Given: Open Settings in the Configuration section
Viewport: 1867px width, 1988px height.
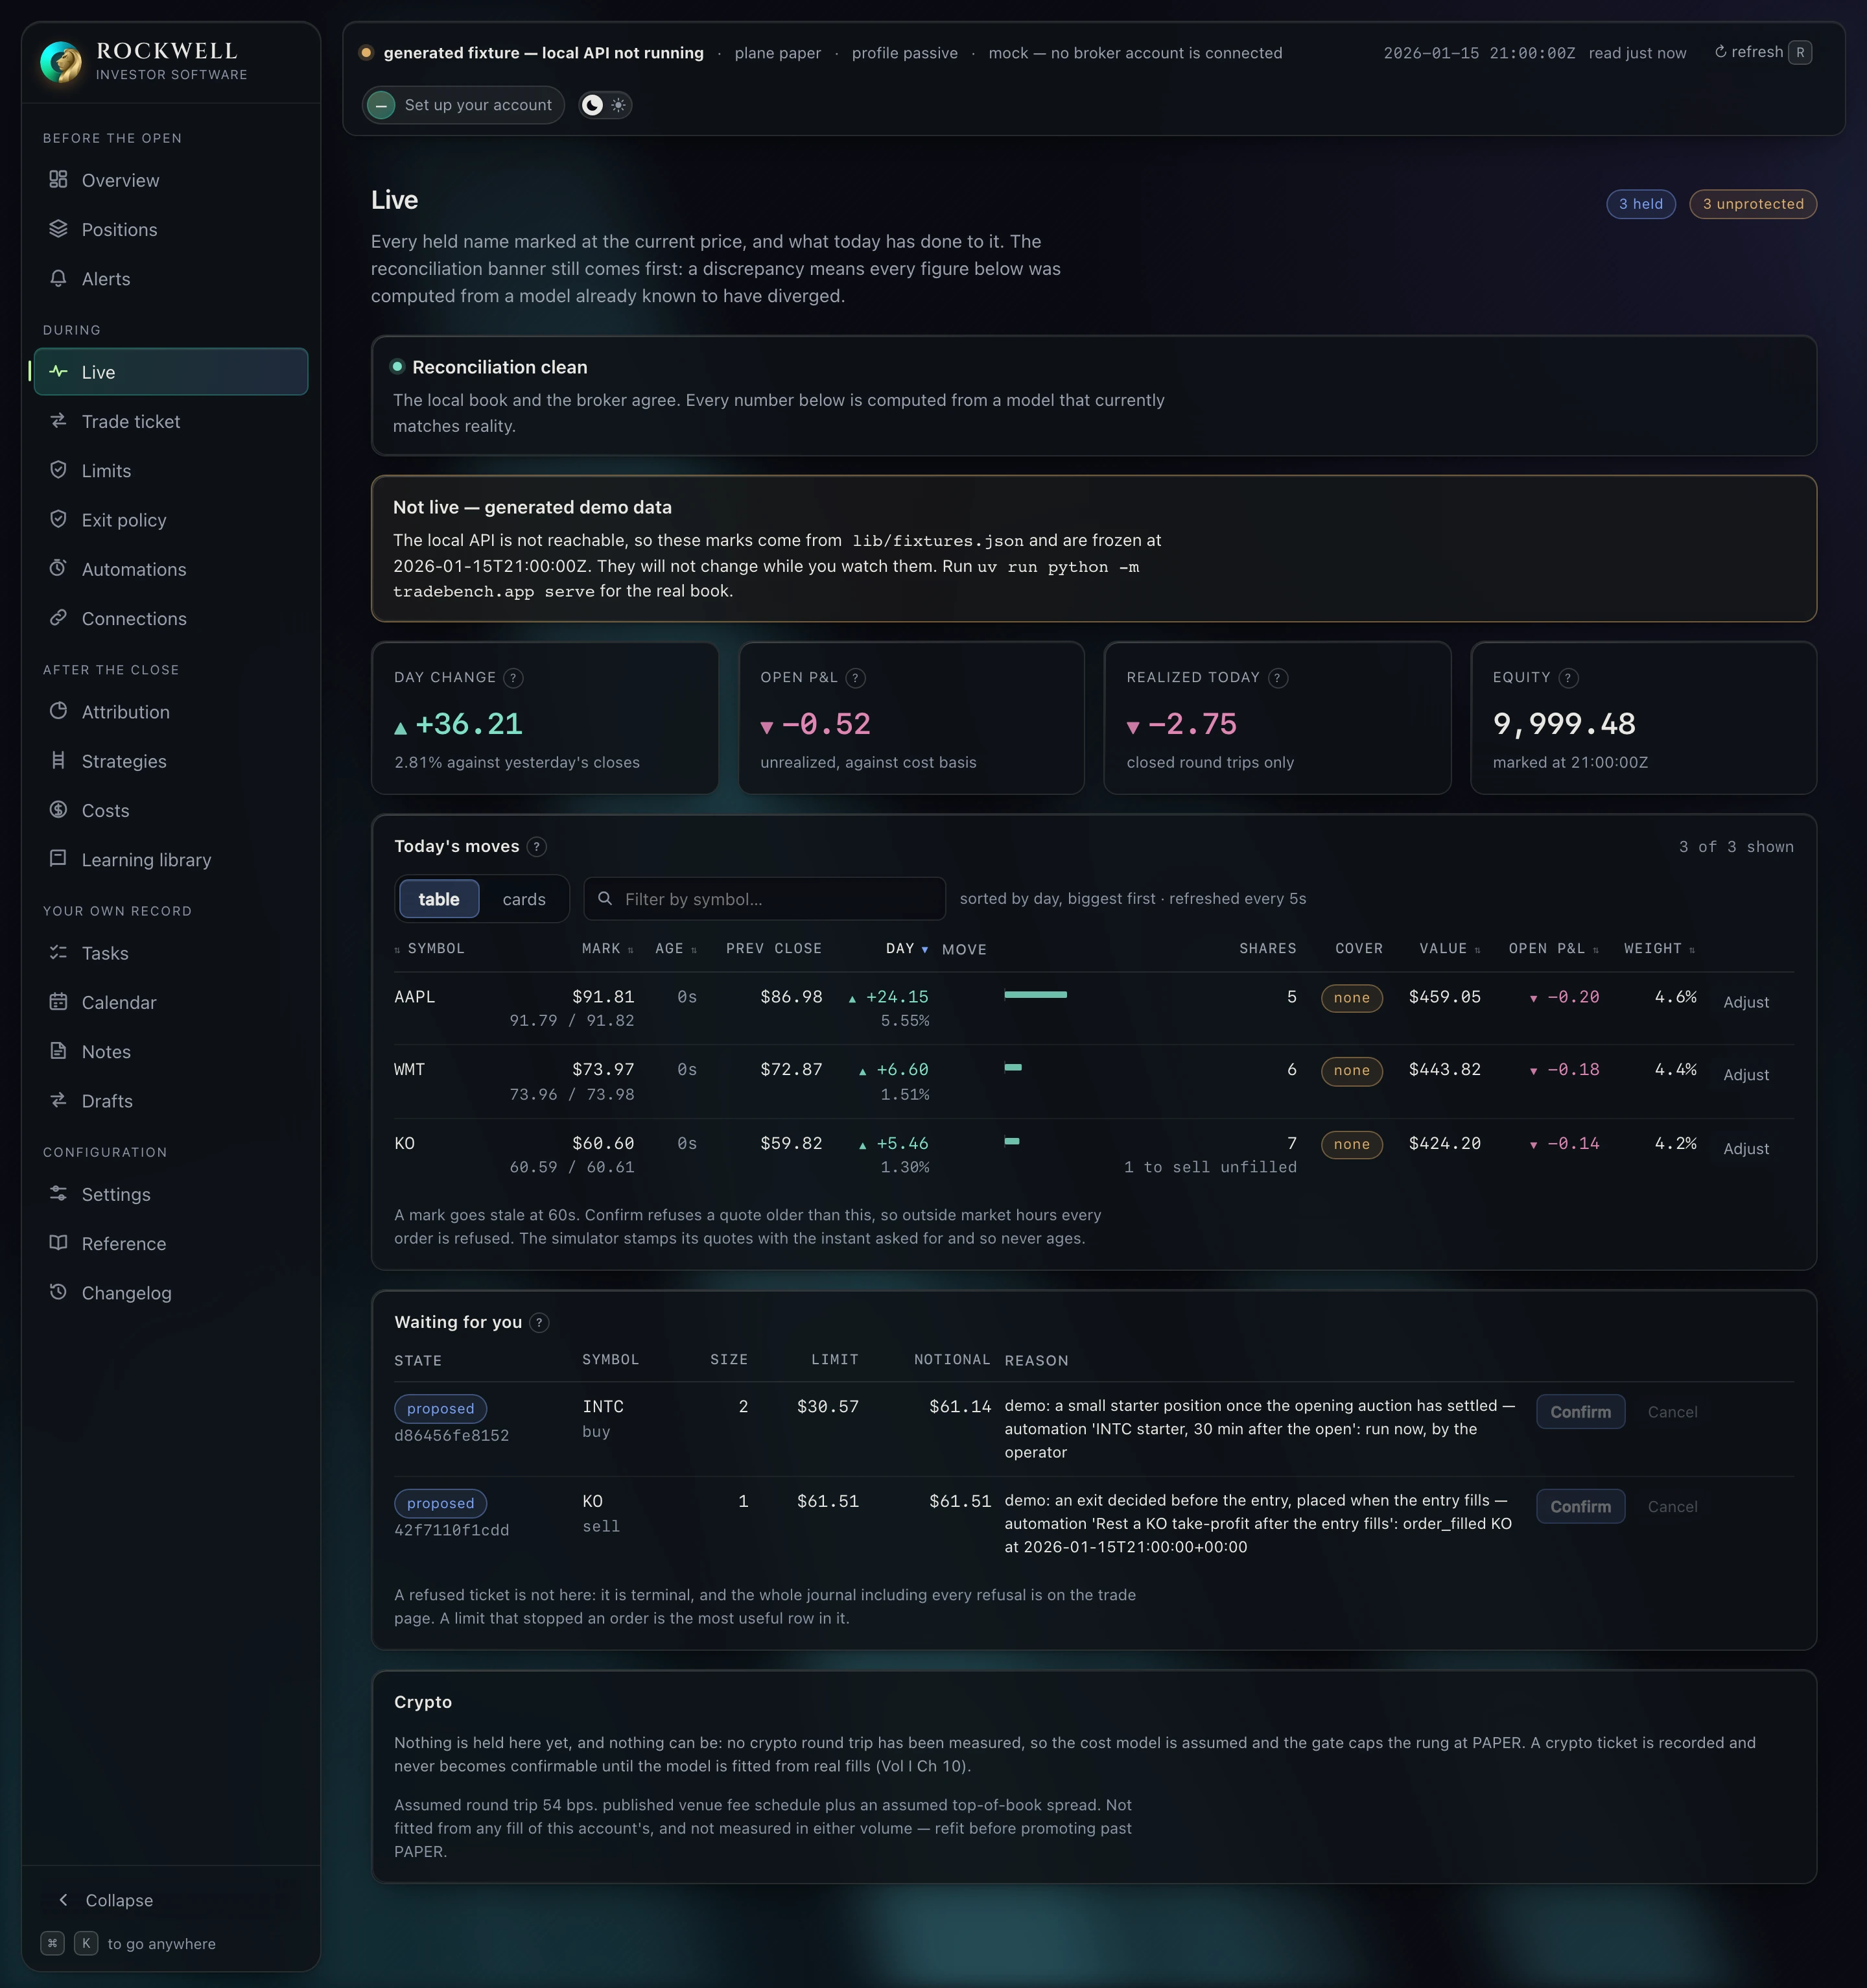Looking at the screenshot, I should coord(170,1194).
